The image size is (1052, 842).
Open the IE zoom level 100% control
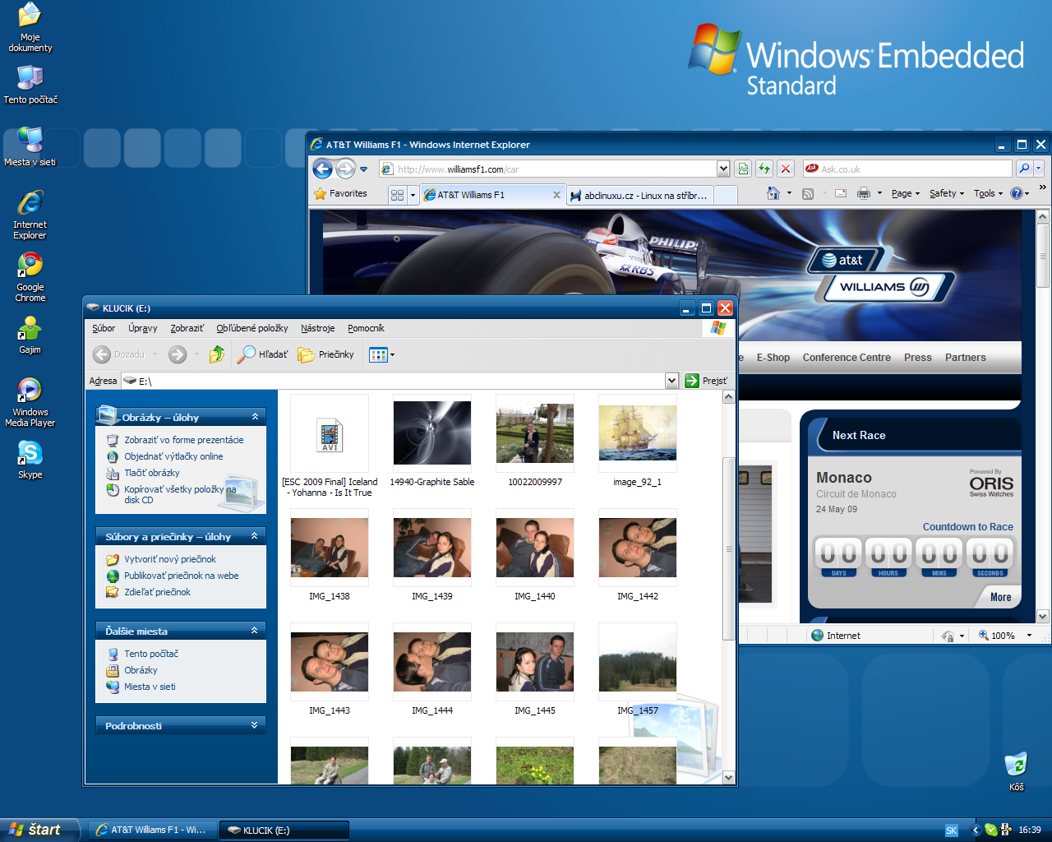[x=1004, y=636]
